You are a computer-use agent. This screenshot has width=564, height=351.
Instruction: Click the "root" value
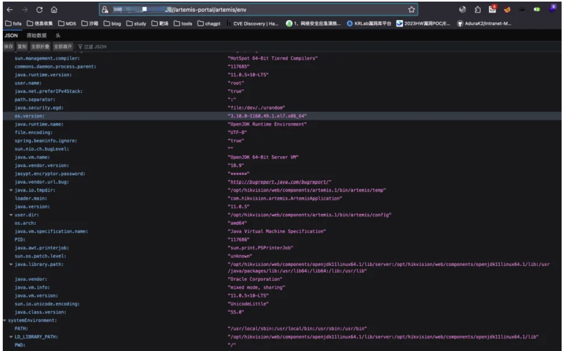click(236, 83)
